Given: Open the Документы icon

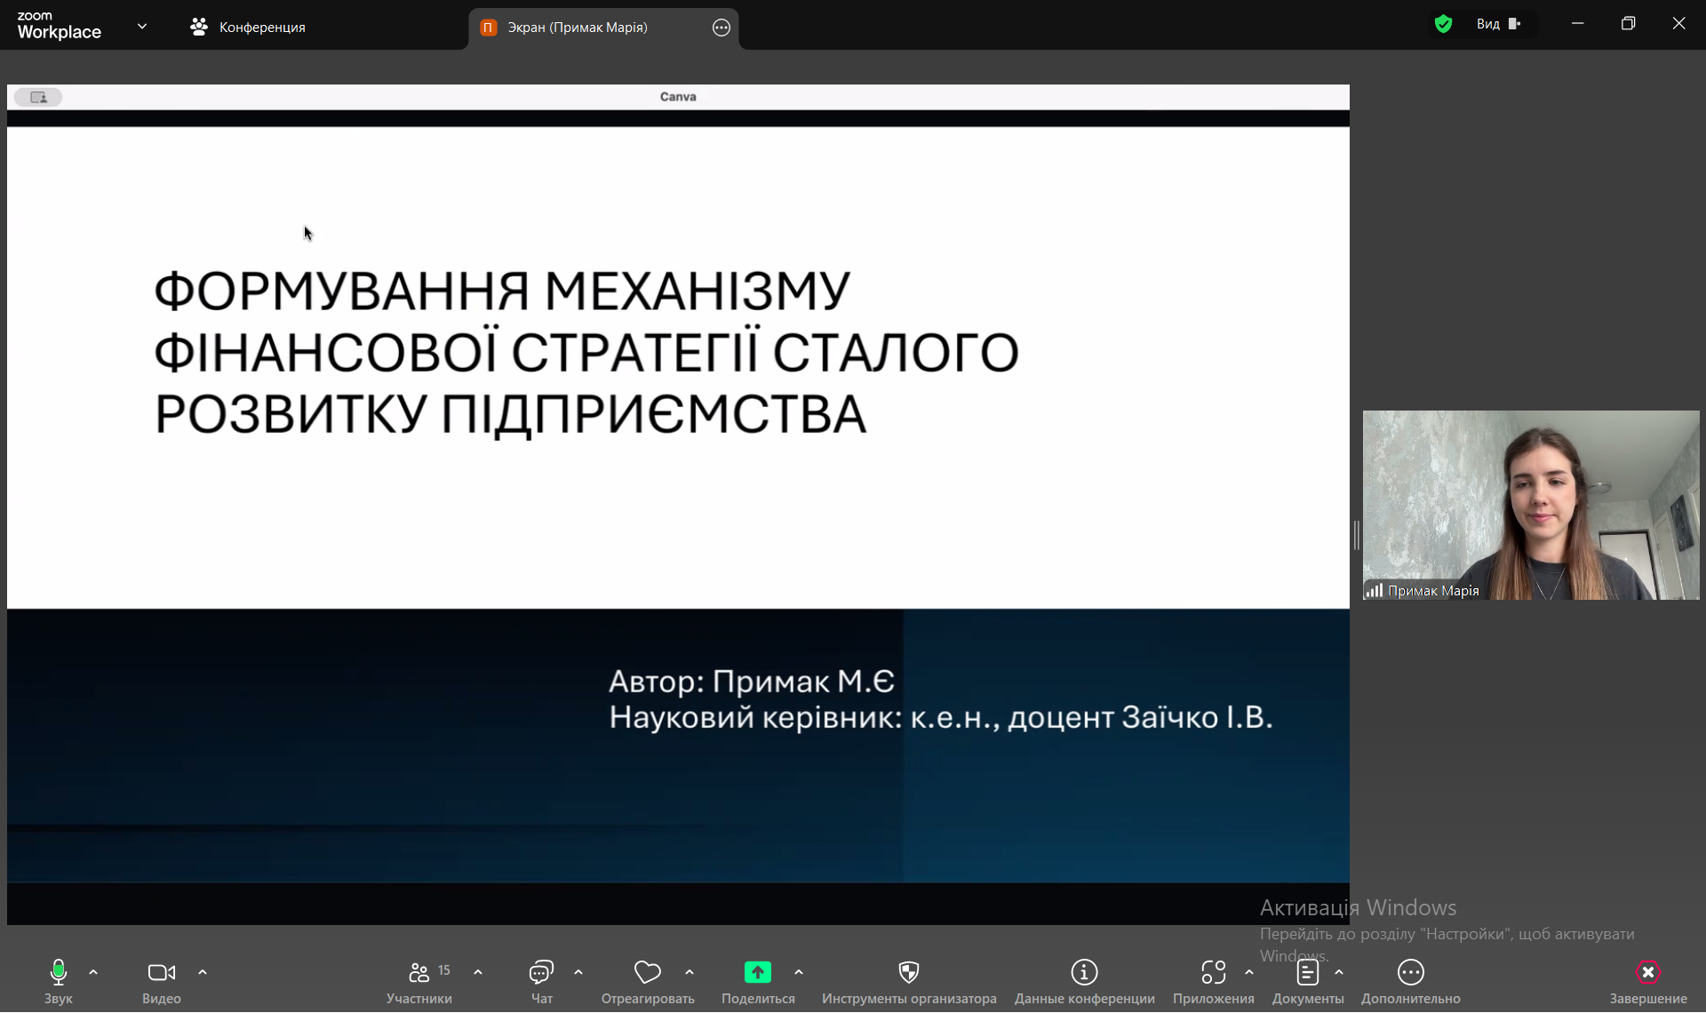Looking at the screenshot, I should 1307,973.
